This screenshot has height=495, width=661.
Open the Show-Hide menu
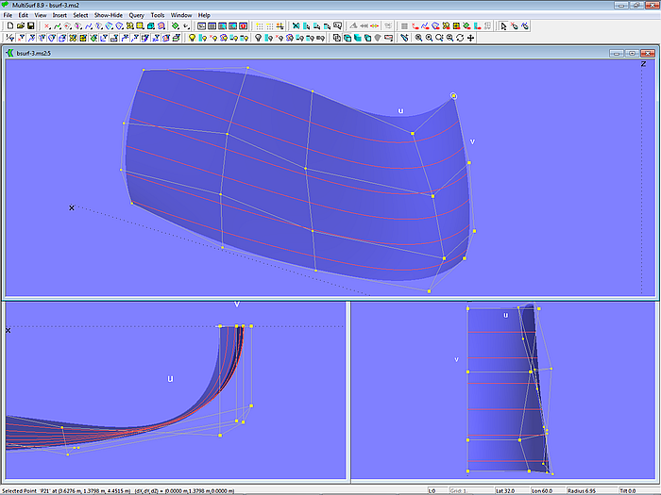click(108, 15)
